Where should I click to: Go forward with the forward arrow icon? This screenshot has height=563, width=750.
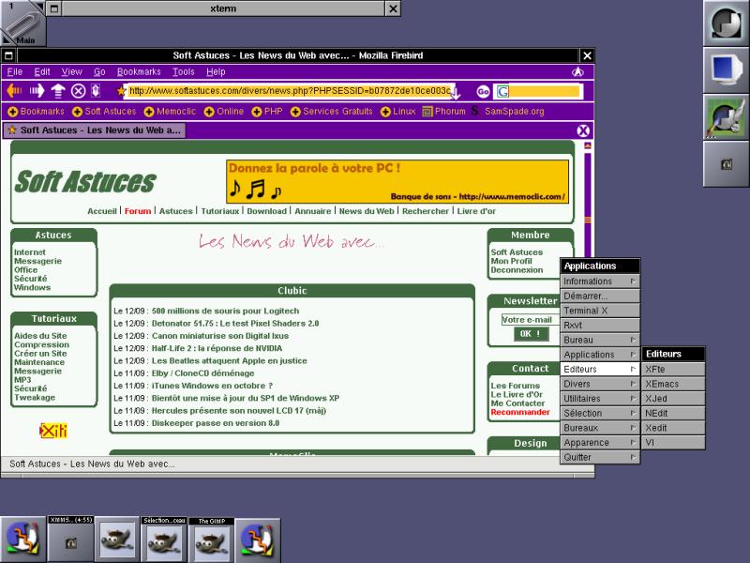click(37, 90)
